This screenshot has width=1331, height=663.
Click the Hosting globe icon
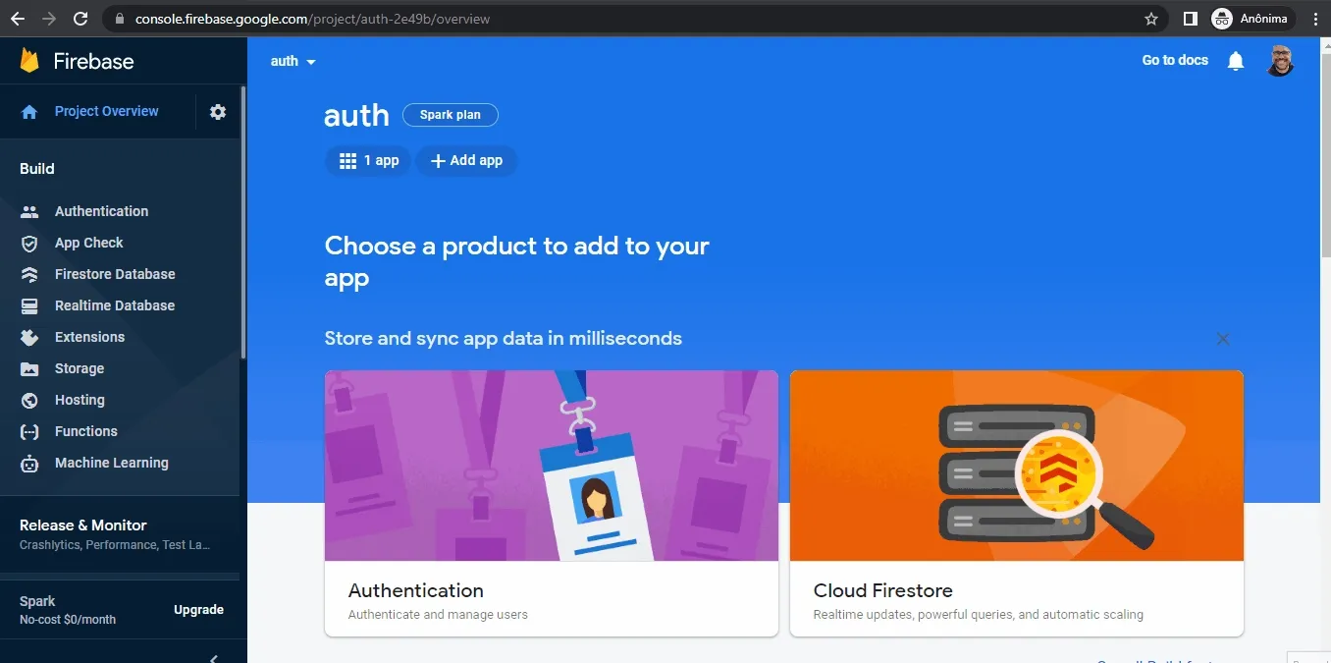[29, 400]
